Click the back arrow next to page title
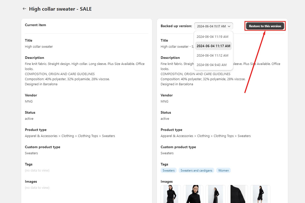The image size is (305, 203). (24, 9)
